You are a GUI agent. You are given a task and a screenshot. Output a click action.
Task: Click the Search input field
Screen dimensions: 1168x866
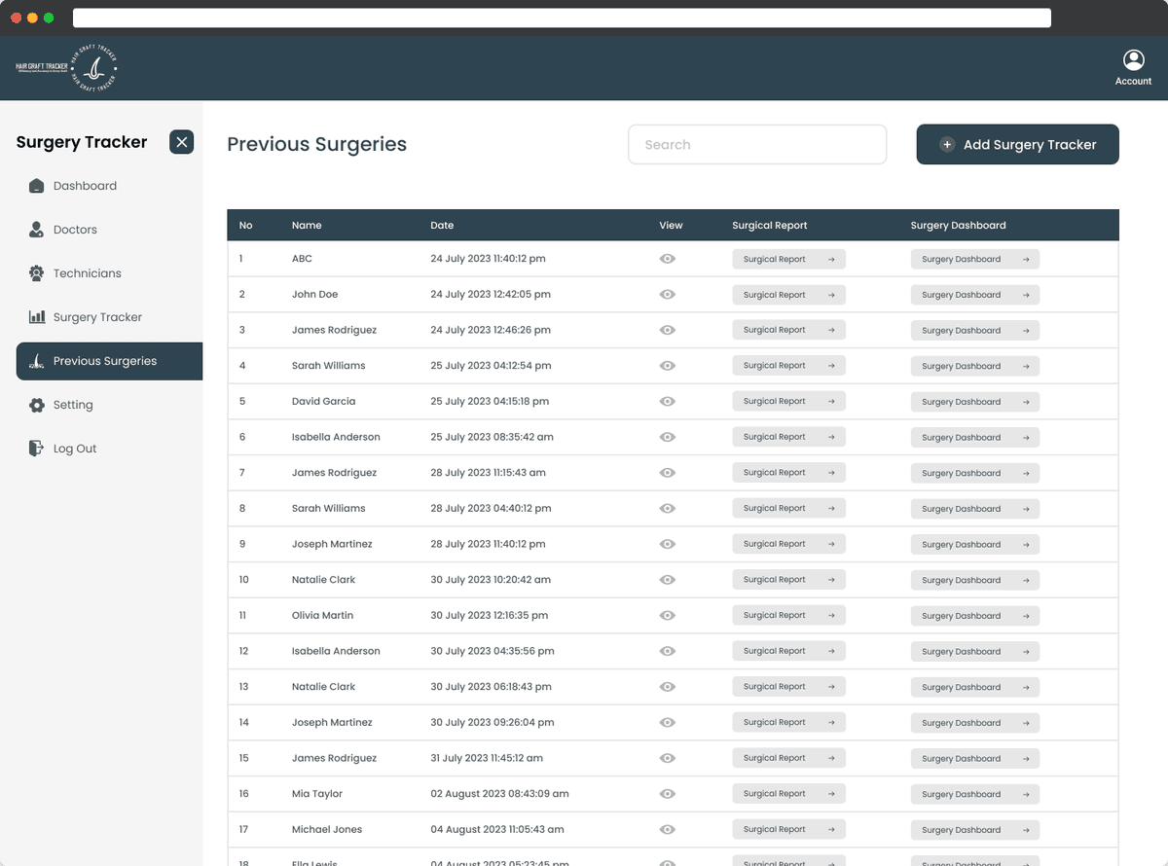point(757,145)
